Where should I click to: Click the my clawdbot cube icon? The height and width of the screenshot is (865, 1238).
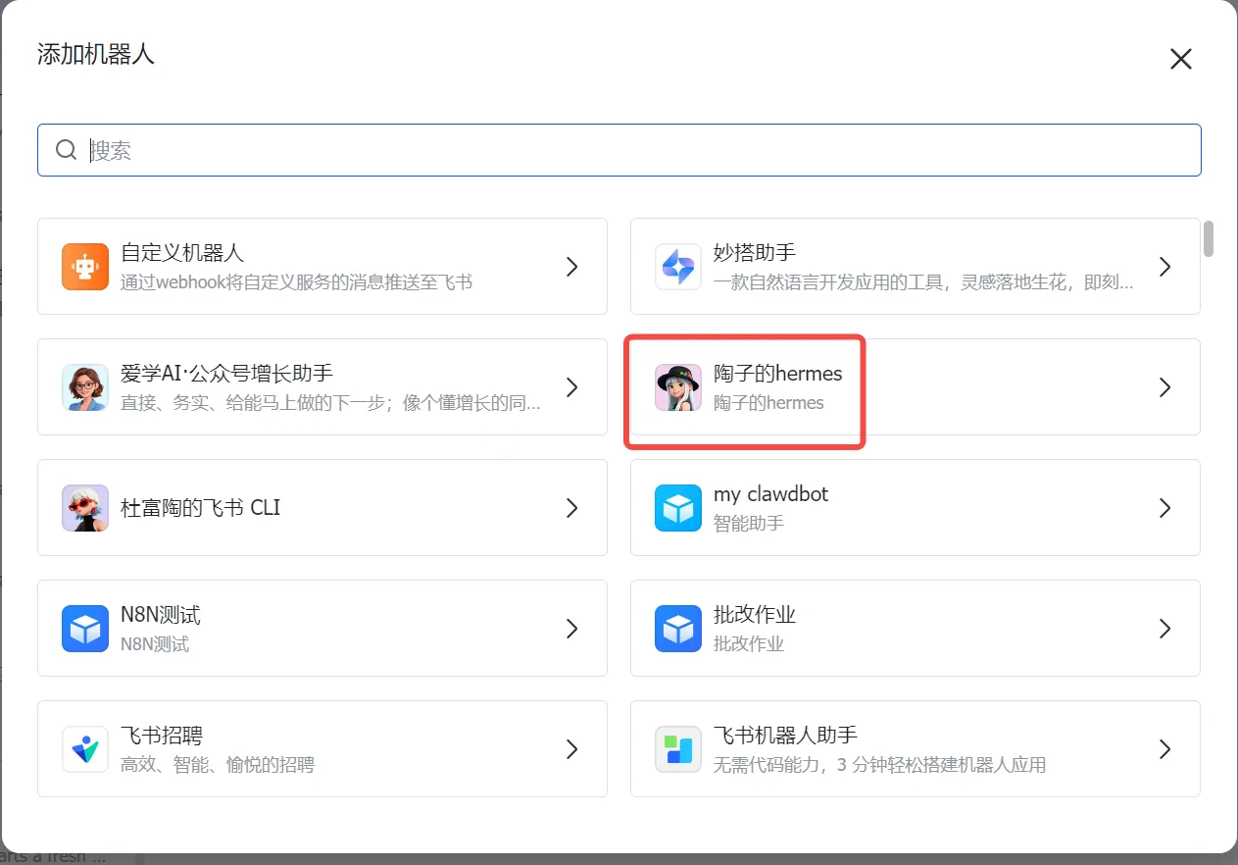tap(678, 508)
